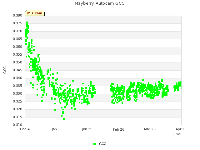Select the Jan 29 x-axis label
Viewport: 200px width, 150px height.
point(87,129)
